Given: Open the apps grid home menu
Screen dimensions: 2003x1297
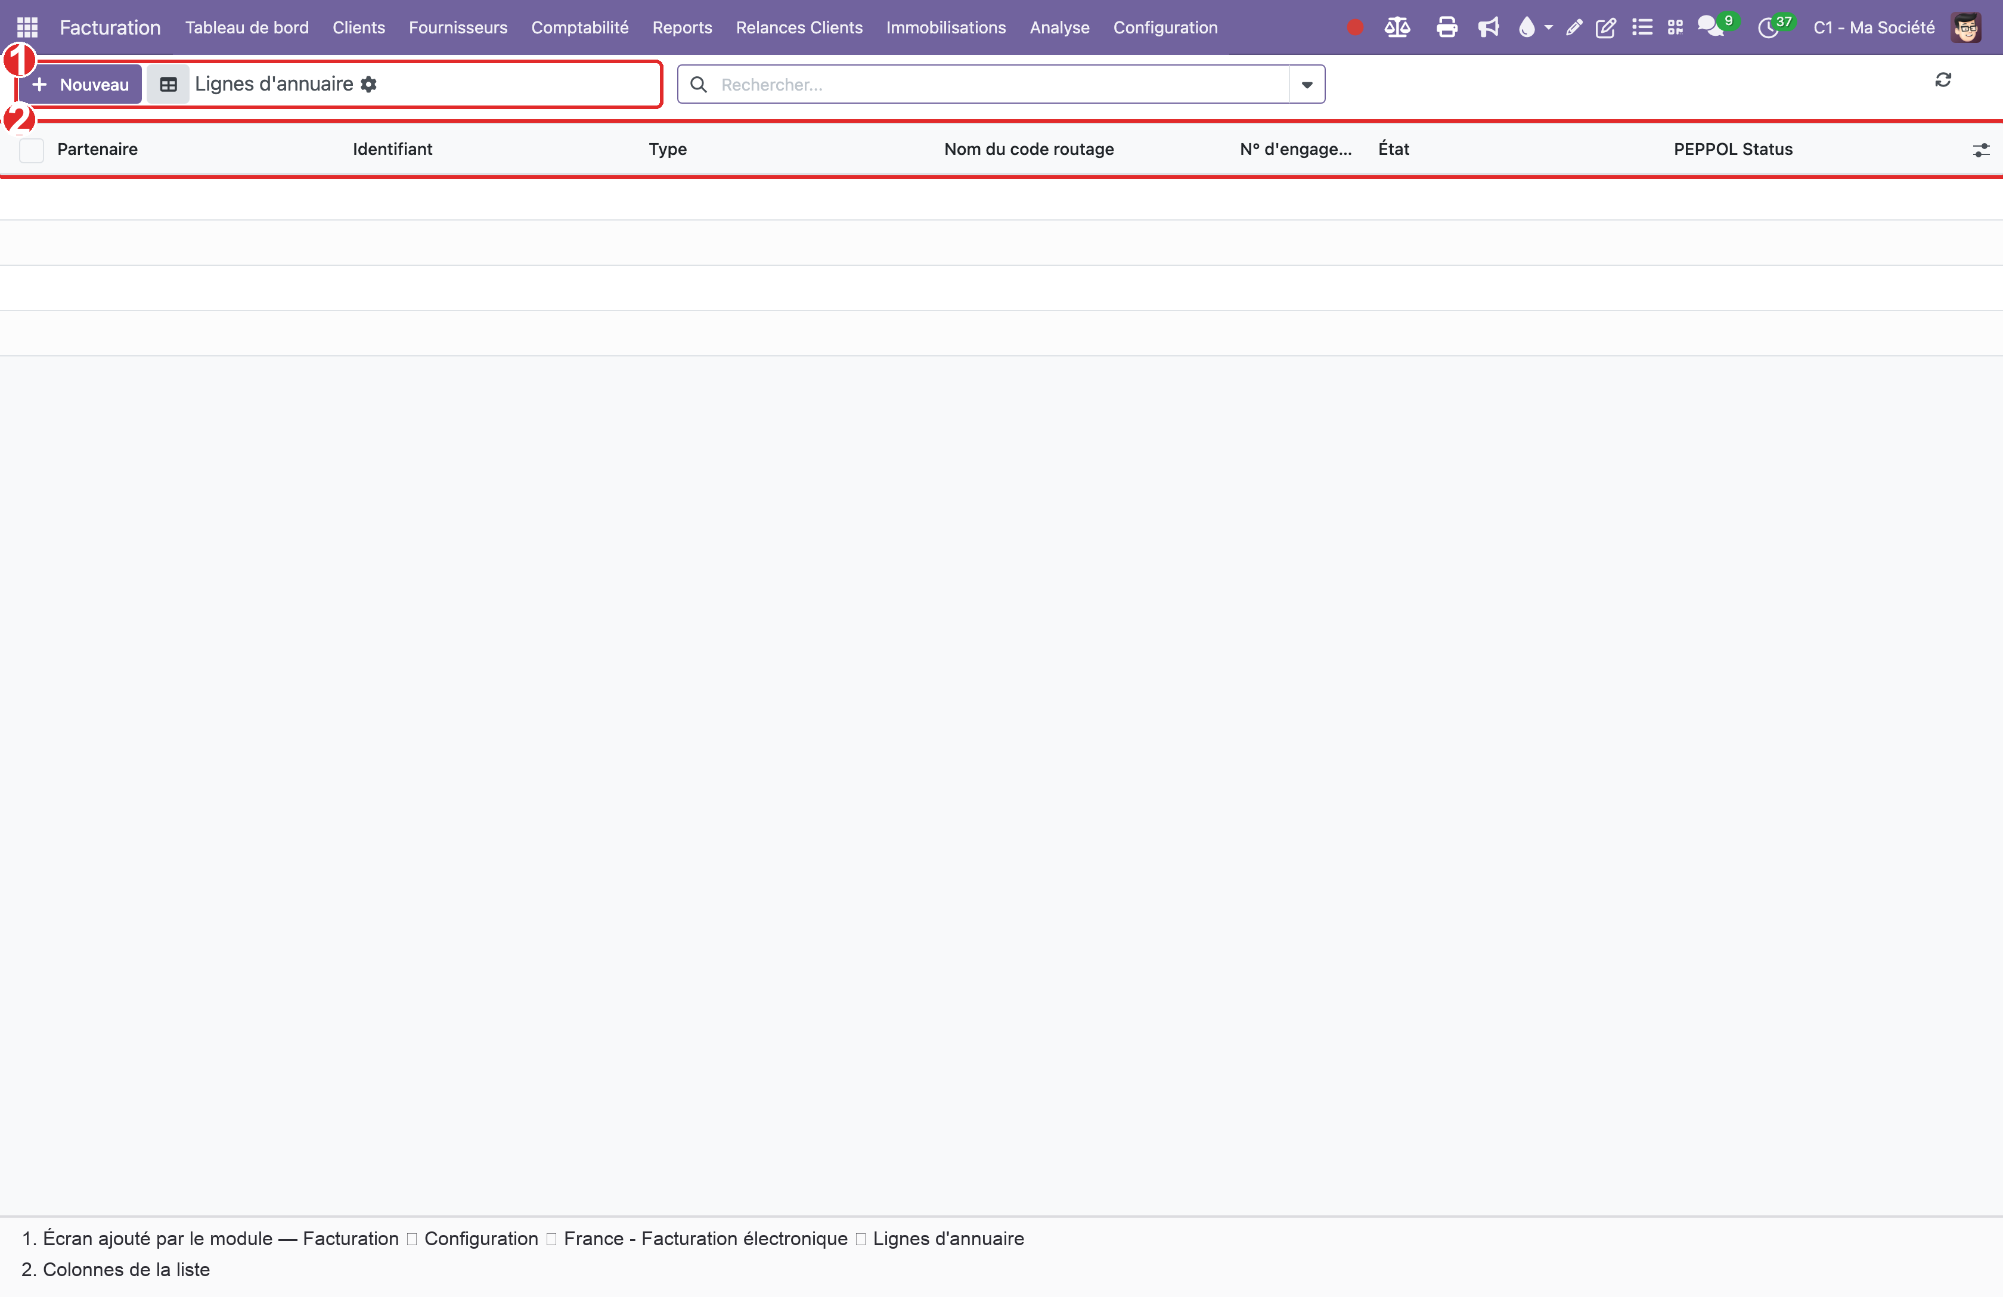Looking at the screenshot, I should click(27, 27).
